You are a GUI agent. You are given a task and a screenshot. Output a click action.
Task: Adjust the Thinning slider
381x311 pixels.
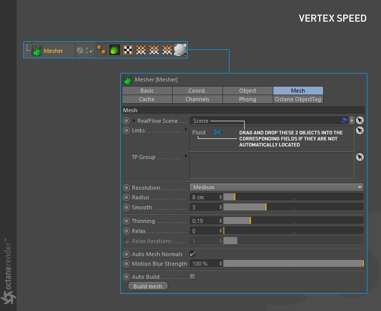(293, 220)
